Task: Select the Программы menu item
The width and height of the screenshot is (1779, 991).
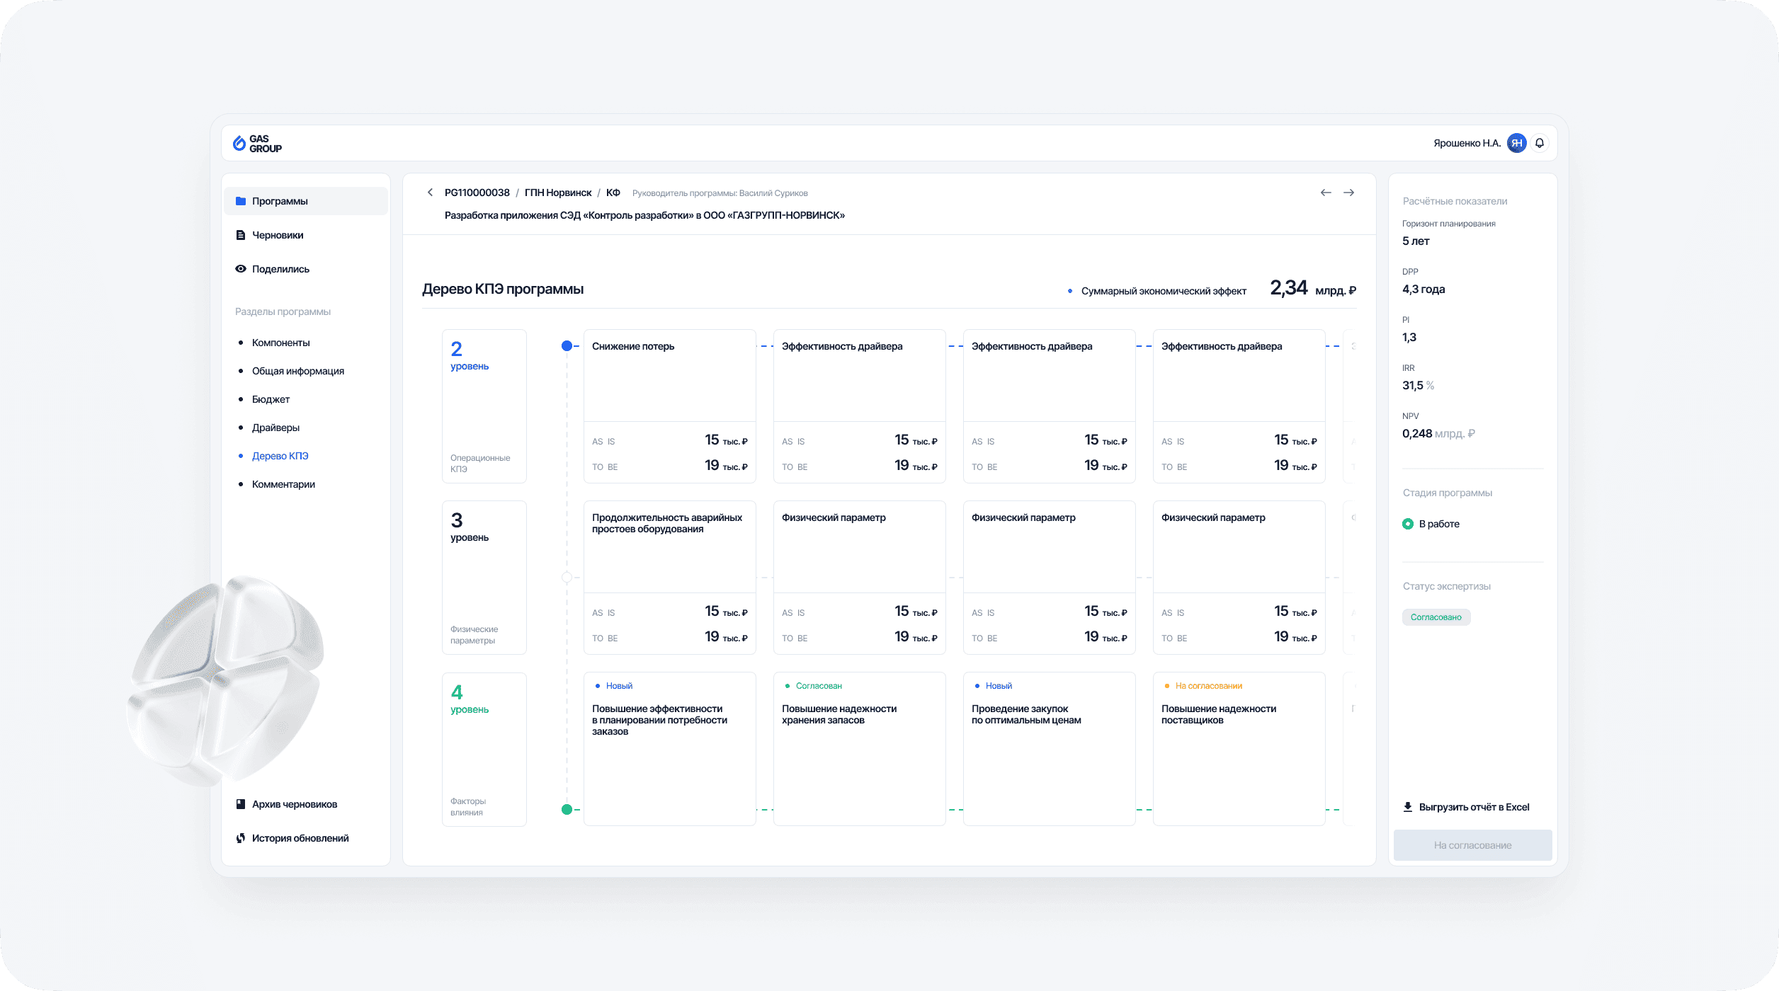Action: pyautogui.click(x=306, y=201)
